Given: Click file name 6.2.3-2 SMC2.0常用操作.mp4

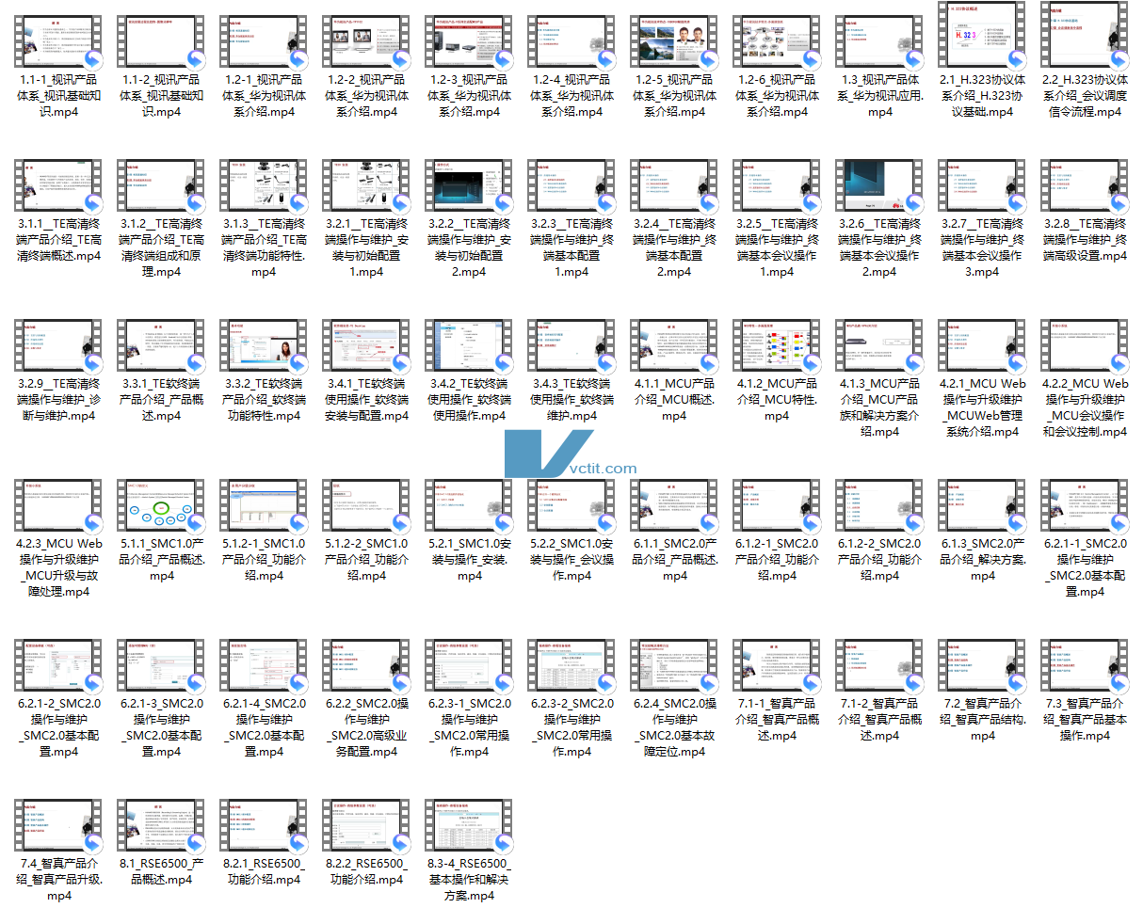Looking at the screenshot, I should click(571, 728).
